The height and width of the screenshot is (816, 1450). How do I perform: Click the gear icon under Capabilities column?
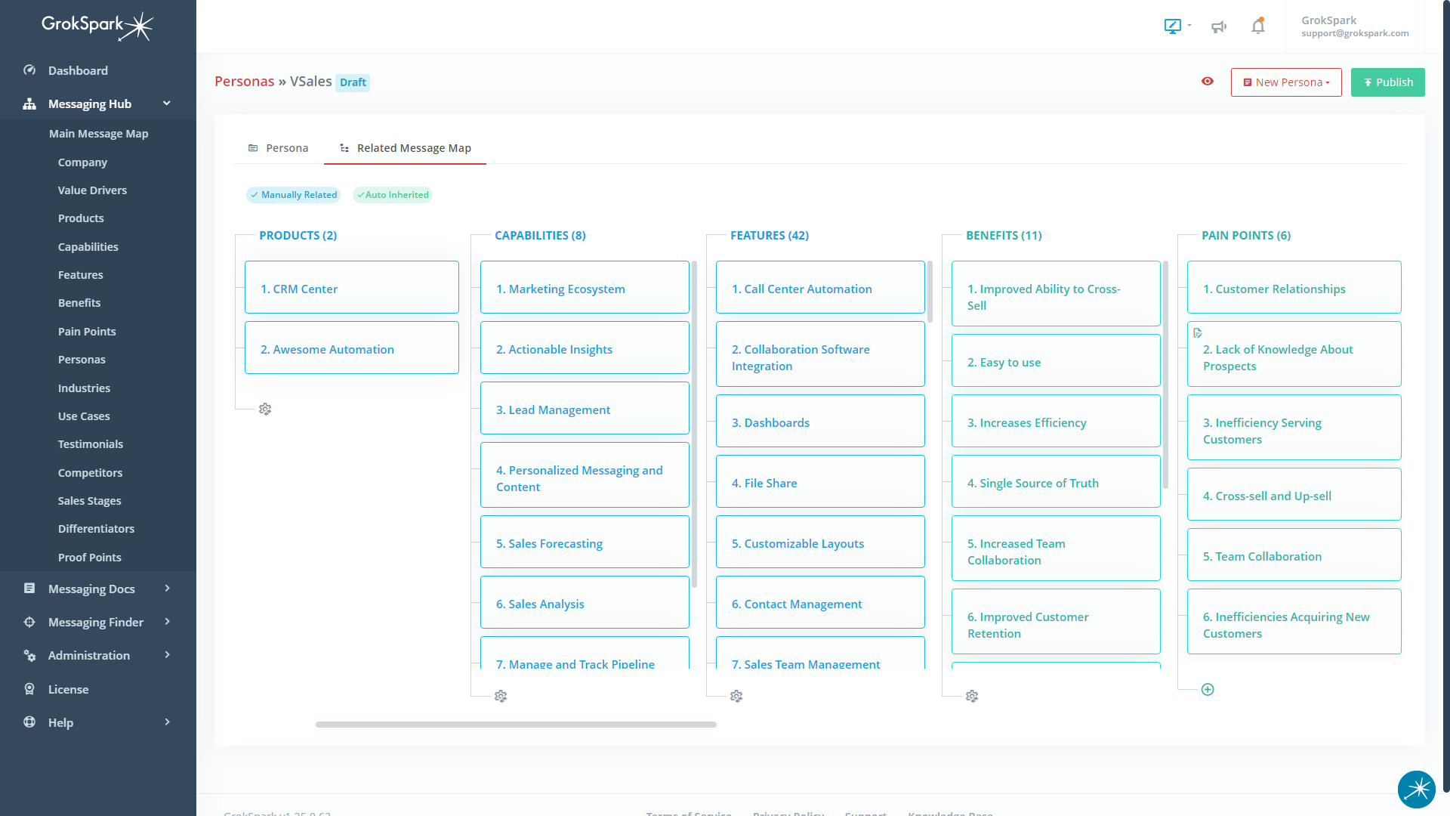coord(501,696)
